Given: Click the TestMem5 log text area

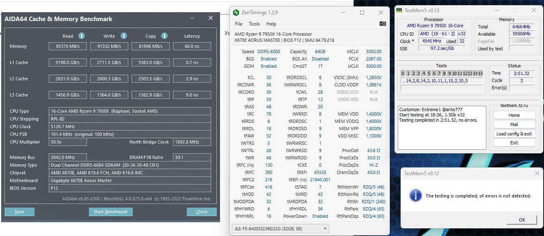Looking at the screenshot, I should (x=442, y=128).
